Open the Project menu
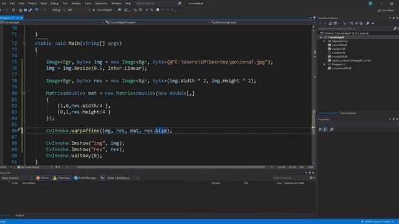 coord(32,3)
